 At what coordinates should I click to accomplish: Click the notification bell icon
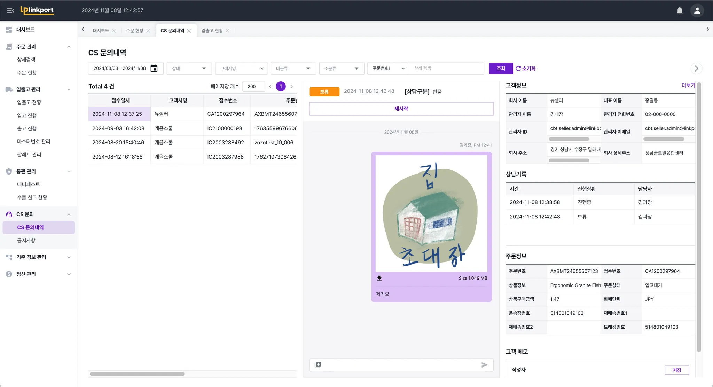pyautogui.click(x=680, y=10)
